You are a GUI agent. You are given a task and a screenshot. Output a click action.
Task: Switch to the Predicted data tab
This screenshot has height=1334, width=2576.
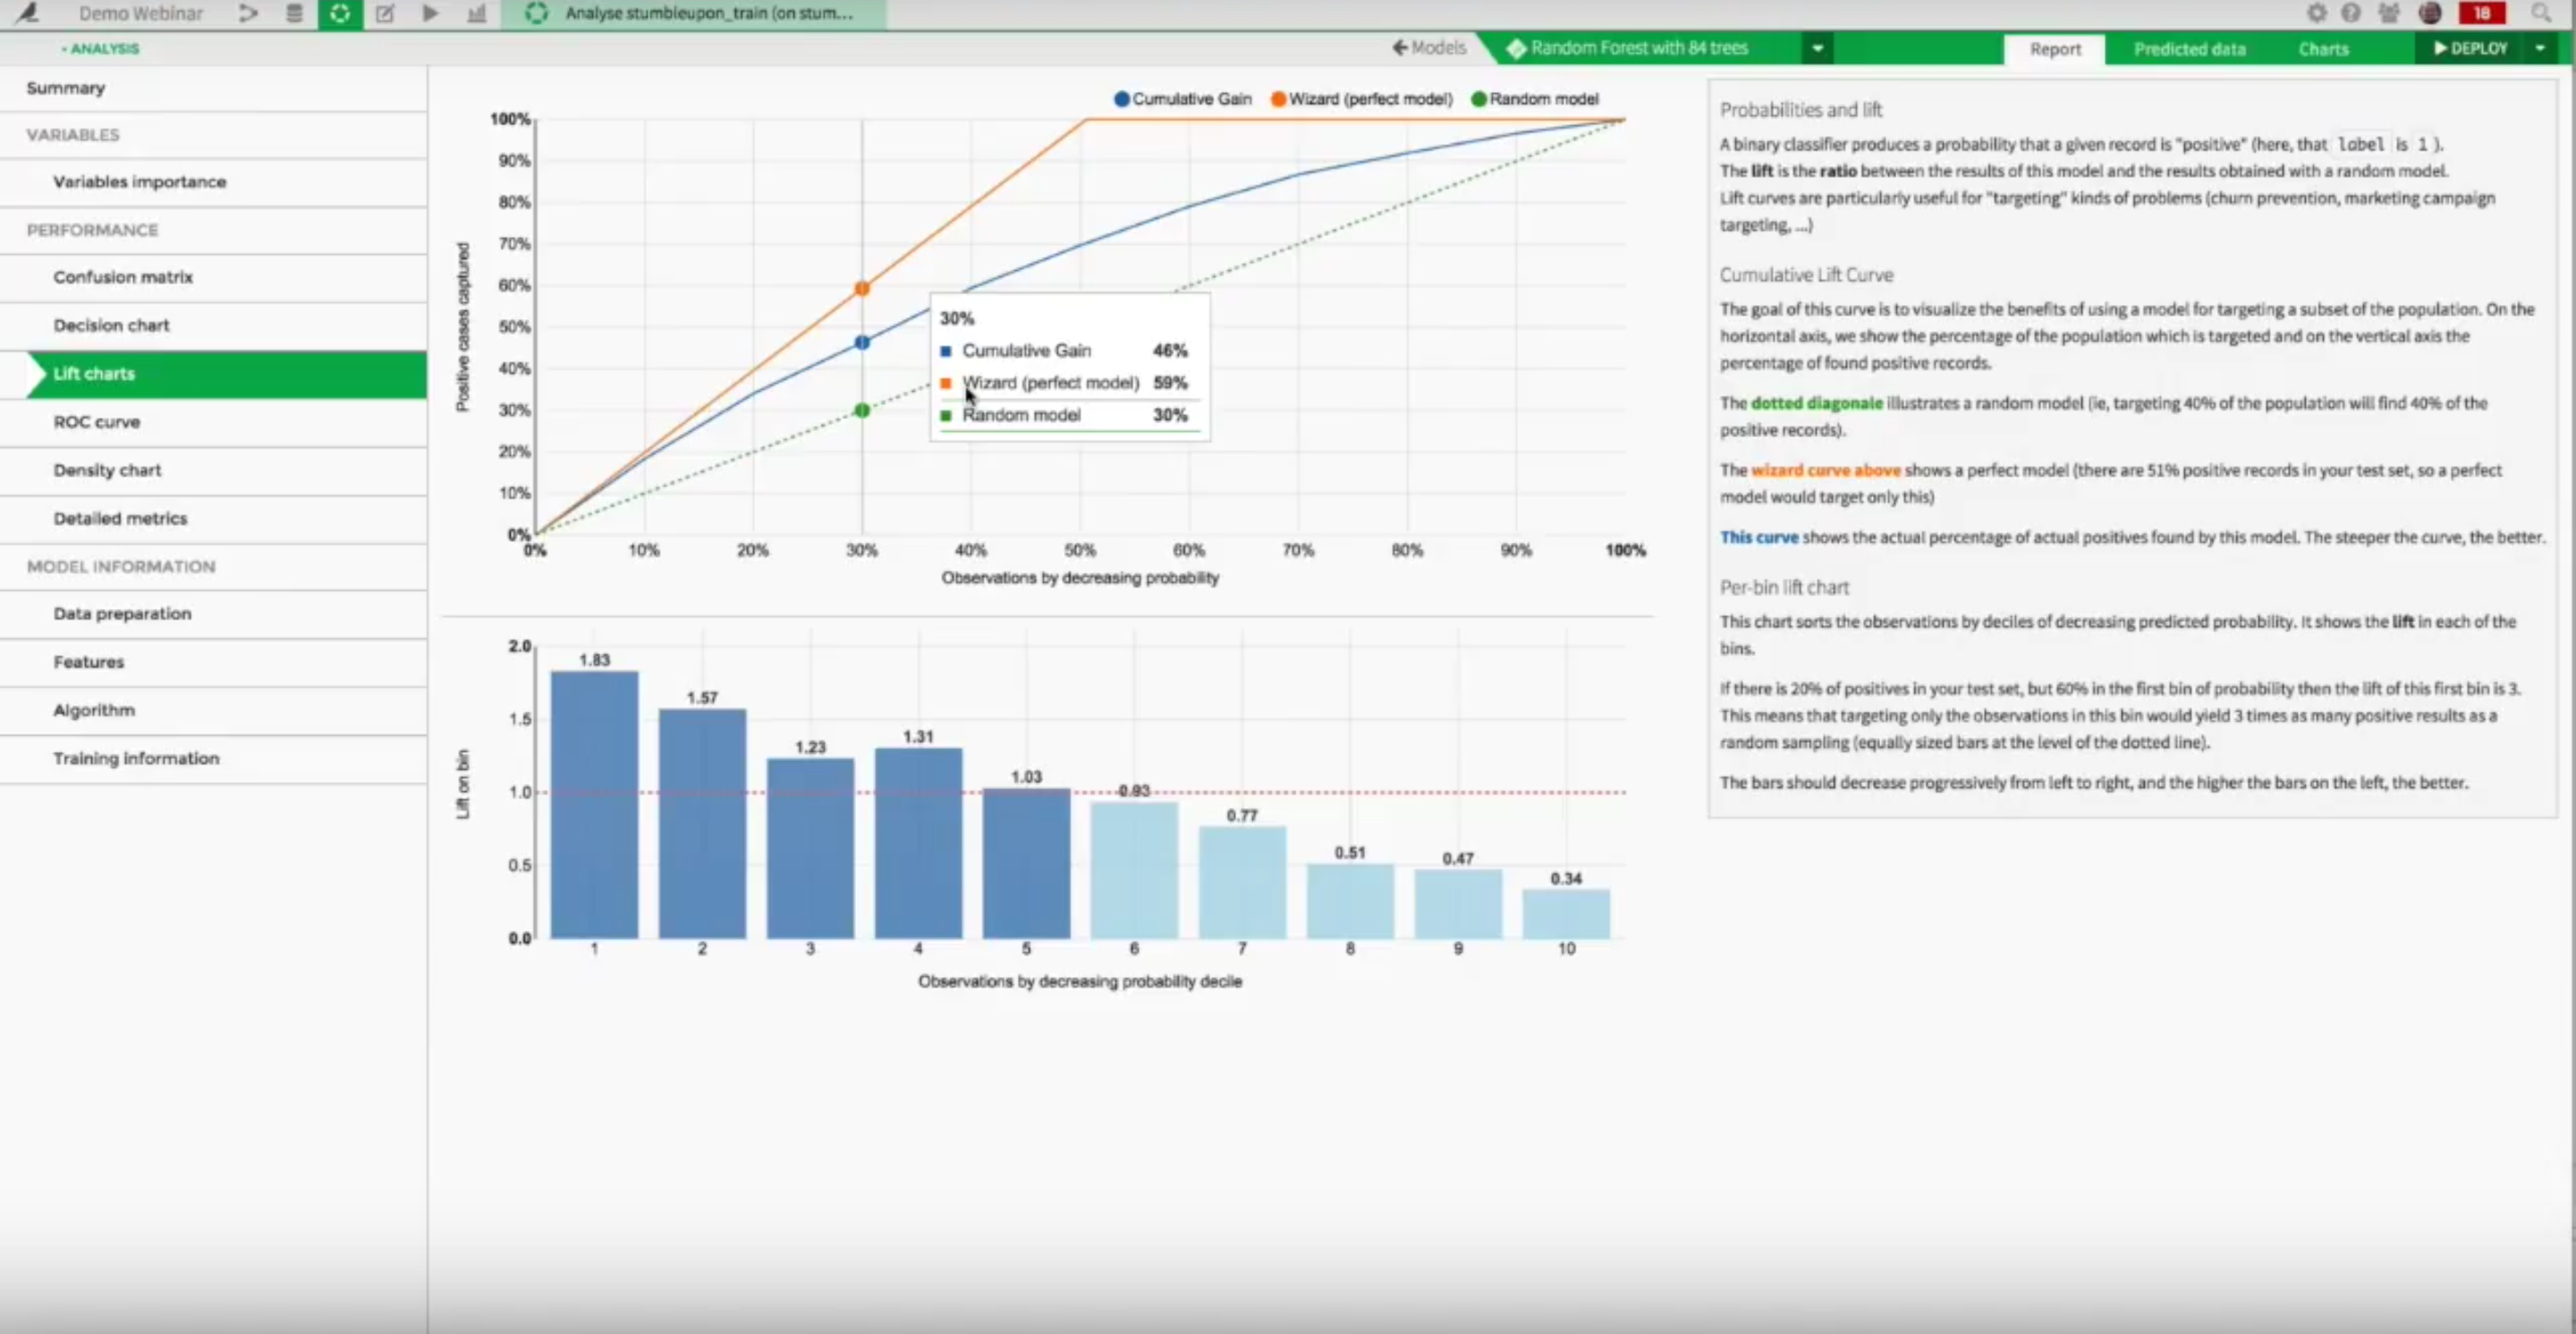(x=2189, y=49)
